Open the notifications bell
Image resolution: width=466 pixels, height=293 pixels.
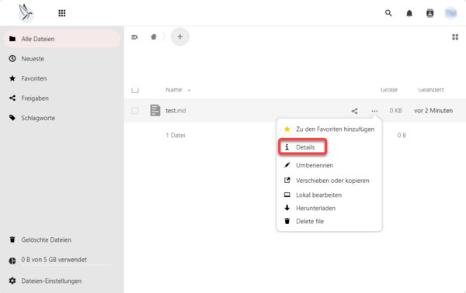click(x=409, y=13)
